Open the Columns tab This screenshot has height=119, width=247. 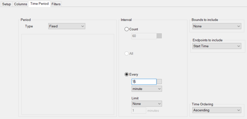21,4
